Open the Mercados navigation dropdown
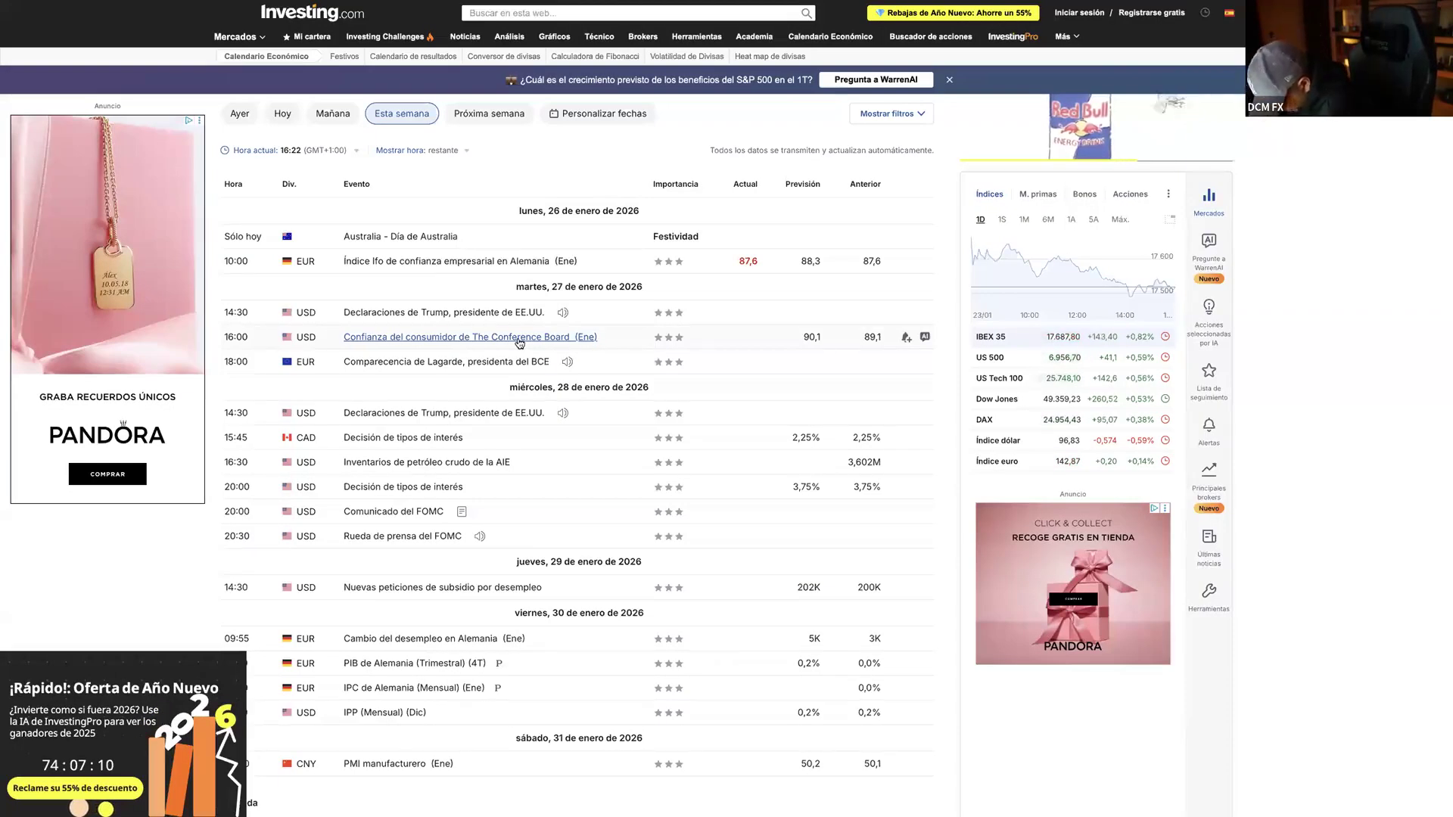This screenshot has height=817, width=1453. point(239,36)
